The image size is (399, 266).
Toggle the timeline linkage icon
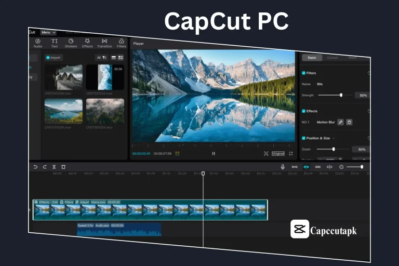(x=317, y=167)
